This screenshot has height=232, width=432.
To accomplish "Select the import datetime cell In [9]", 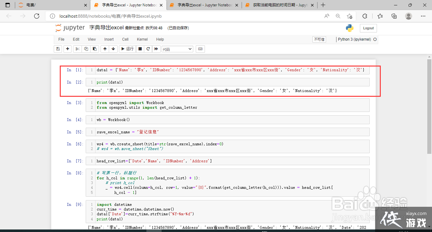I will 227,212.
